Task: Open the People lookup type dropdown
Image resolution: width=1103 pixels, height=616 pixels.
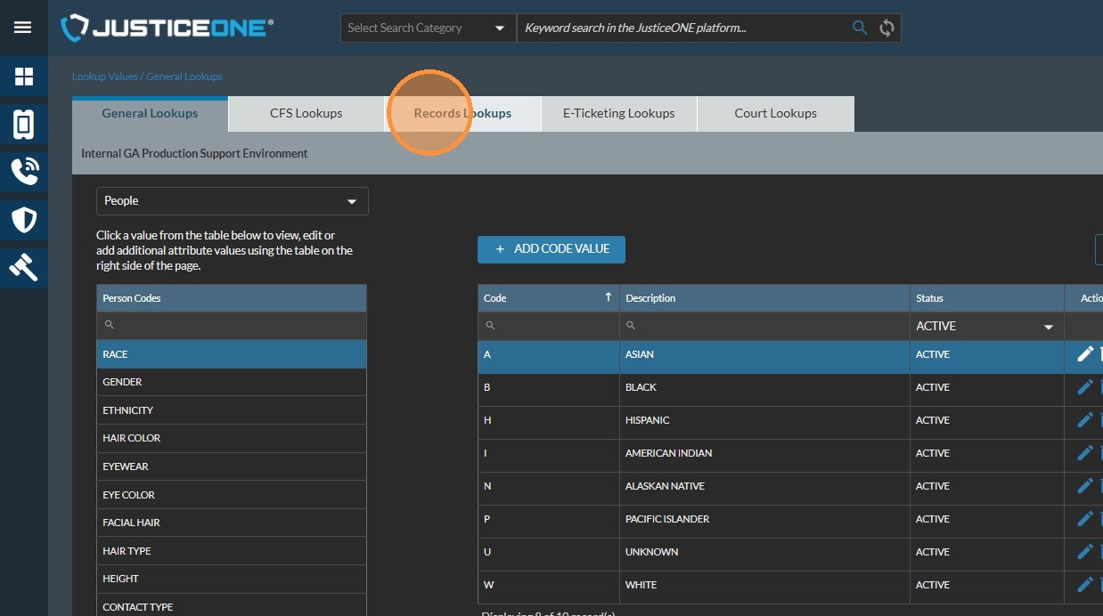Action: [232, 201]
